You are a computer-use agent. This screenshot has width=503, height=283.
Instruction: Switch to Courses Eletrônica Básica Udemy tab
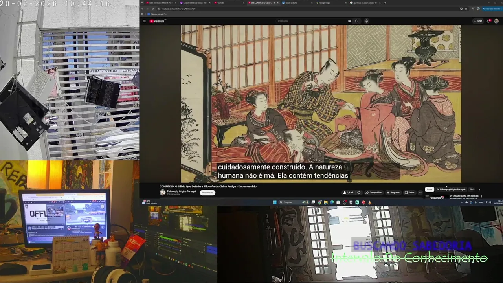coord(195,3)
